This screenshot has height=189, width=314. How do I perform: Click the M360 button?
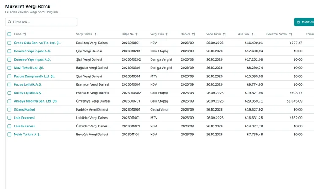coord(304,22)
